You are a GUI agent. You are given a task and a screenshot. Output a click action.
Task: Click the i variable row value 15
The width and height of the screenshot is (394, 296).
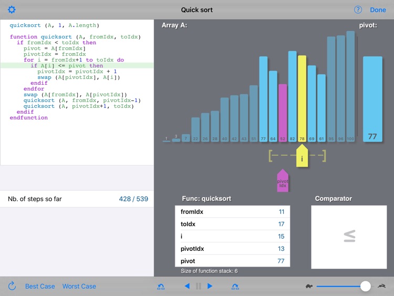tap(281, 237)
